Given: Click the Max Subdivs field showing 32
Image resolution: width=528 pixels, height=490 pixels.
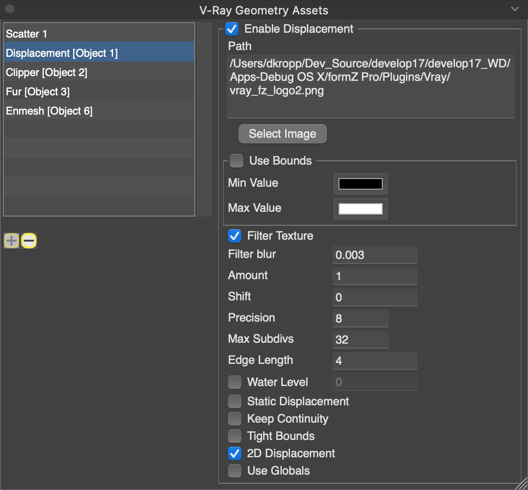Looking at the screenshot, I should 360,340.
